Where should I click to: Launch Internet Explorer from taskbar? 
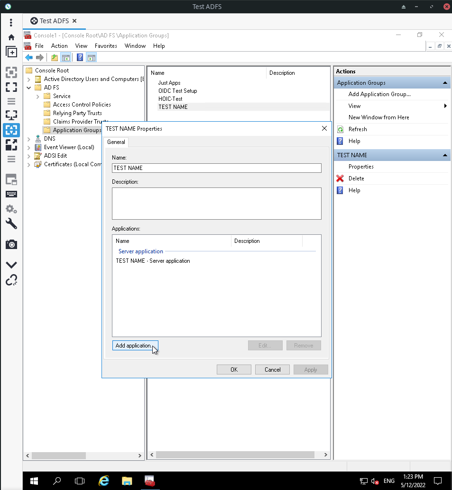pos(103,481)
